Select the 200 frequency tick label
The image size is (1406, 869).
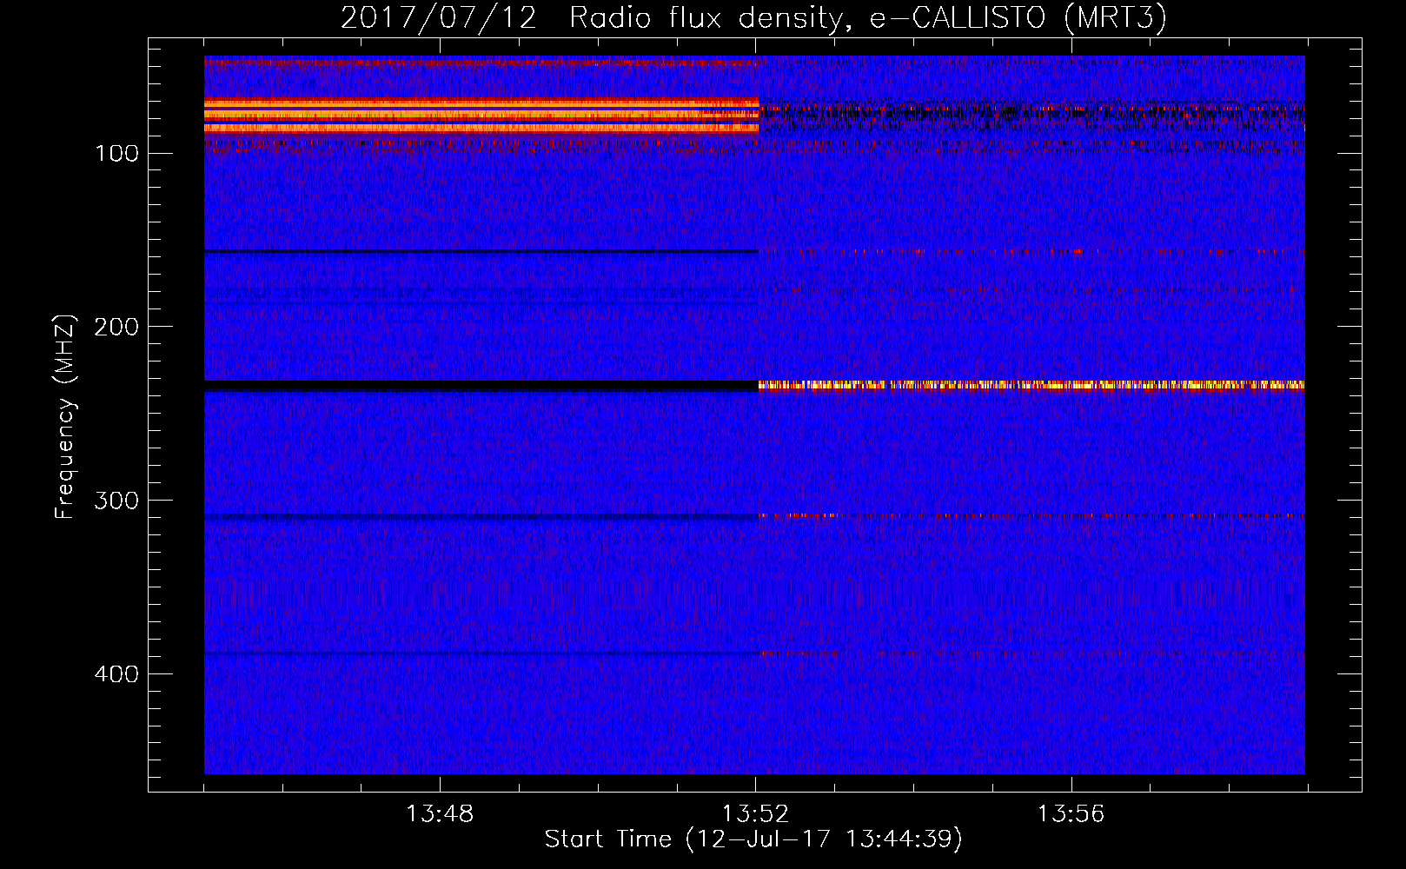(117, 327)
